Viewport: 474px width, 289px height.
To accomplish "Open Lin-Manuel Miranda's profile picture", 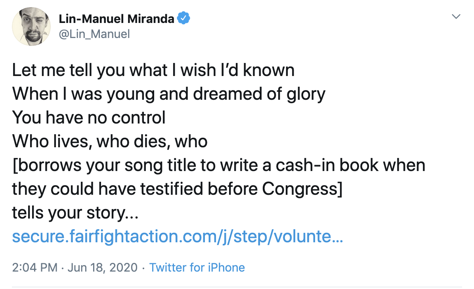I will 31,26.
